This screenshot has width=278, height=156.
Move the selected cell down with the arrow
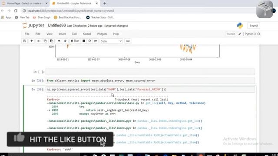(x=65, y=41)
